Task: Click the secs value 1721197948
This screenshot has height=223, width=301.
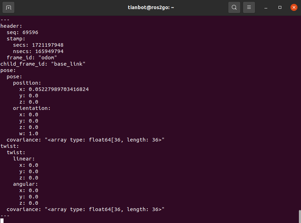Action: (x=47, y=45)
